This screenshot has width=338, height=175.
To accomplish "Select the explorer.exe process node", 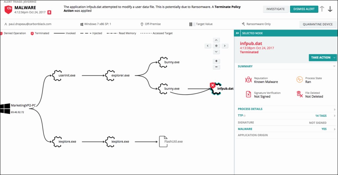I will click(110, 75).
